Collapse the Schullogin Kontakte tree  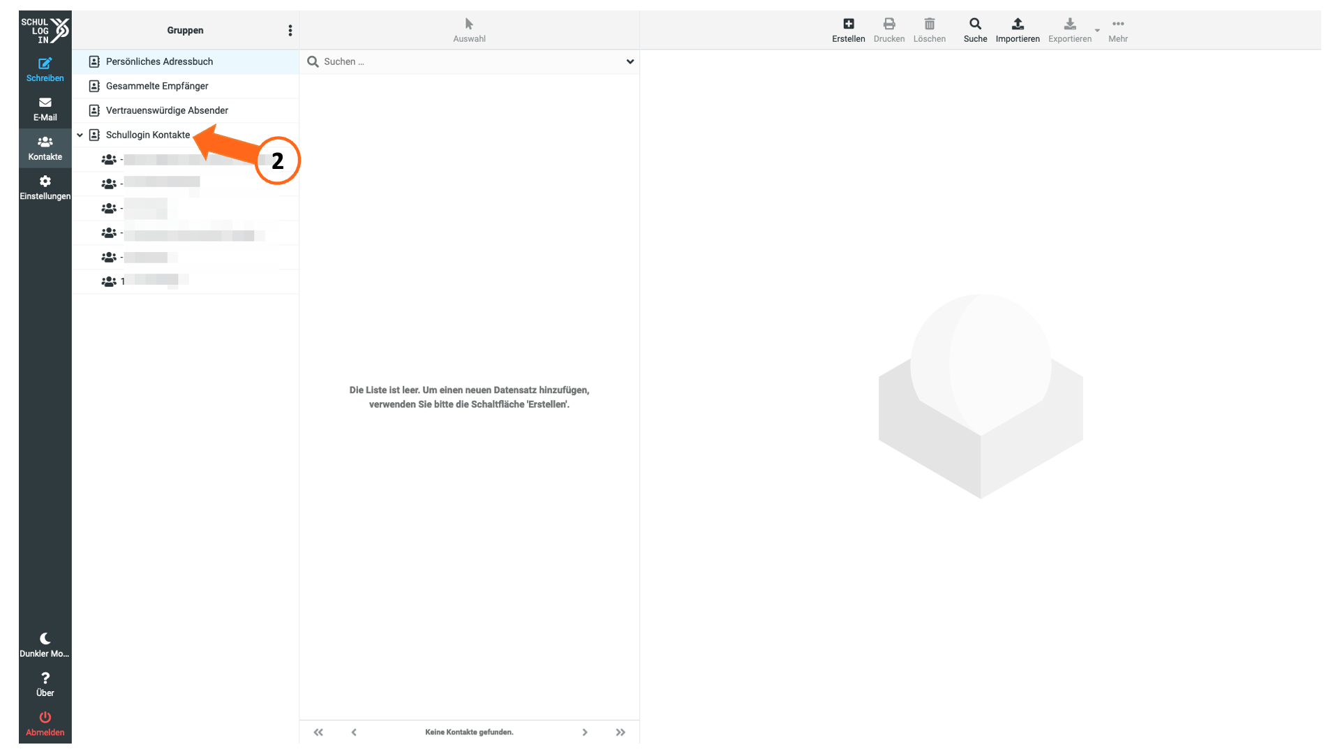[x=80, y=135]
